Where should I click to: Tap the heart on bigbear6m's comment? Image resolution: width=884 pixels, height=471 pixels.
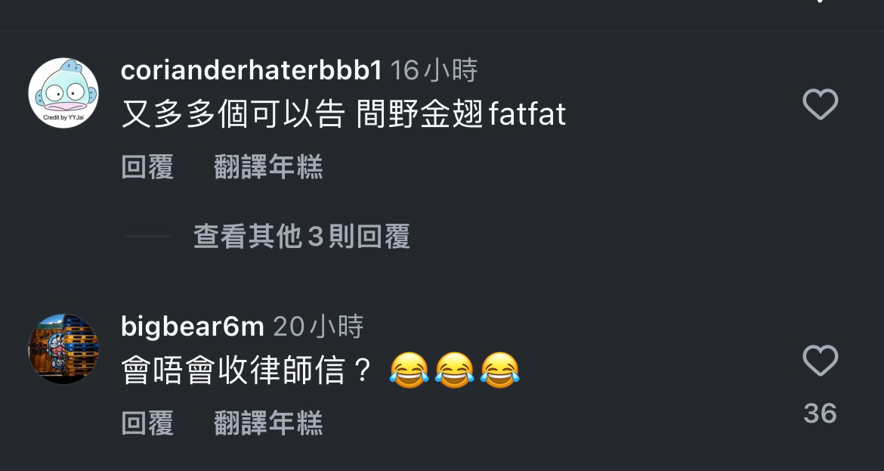tap(821, 361)
